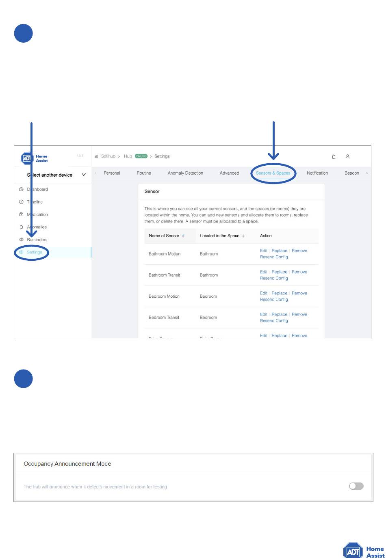Edit the Bedroom Motion sensor
The width and height of the screenshot is (386, 558).
264,293
